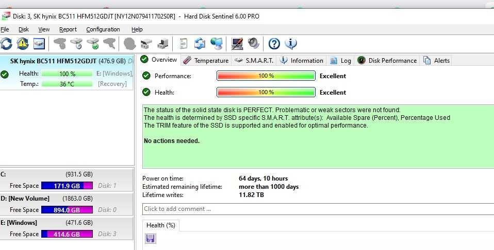
Task: Click the blue refresh arrows toolbar icon
Action: 6,43
